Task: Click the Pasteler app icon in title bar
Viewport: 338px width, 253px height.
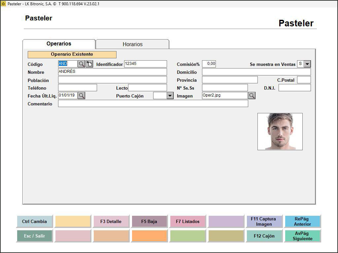Action: (x=4, y=4)
